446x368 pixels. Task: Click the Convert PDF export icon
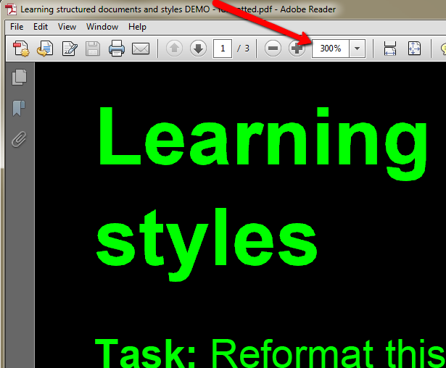tap(45, 49)
